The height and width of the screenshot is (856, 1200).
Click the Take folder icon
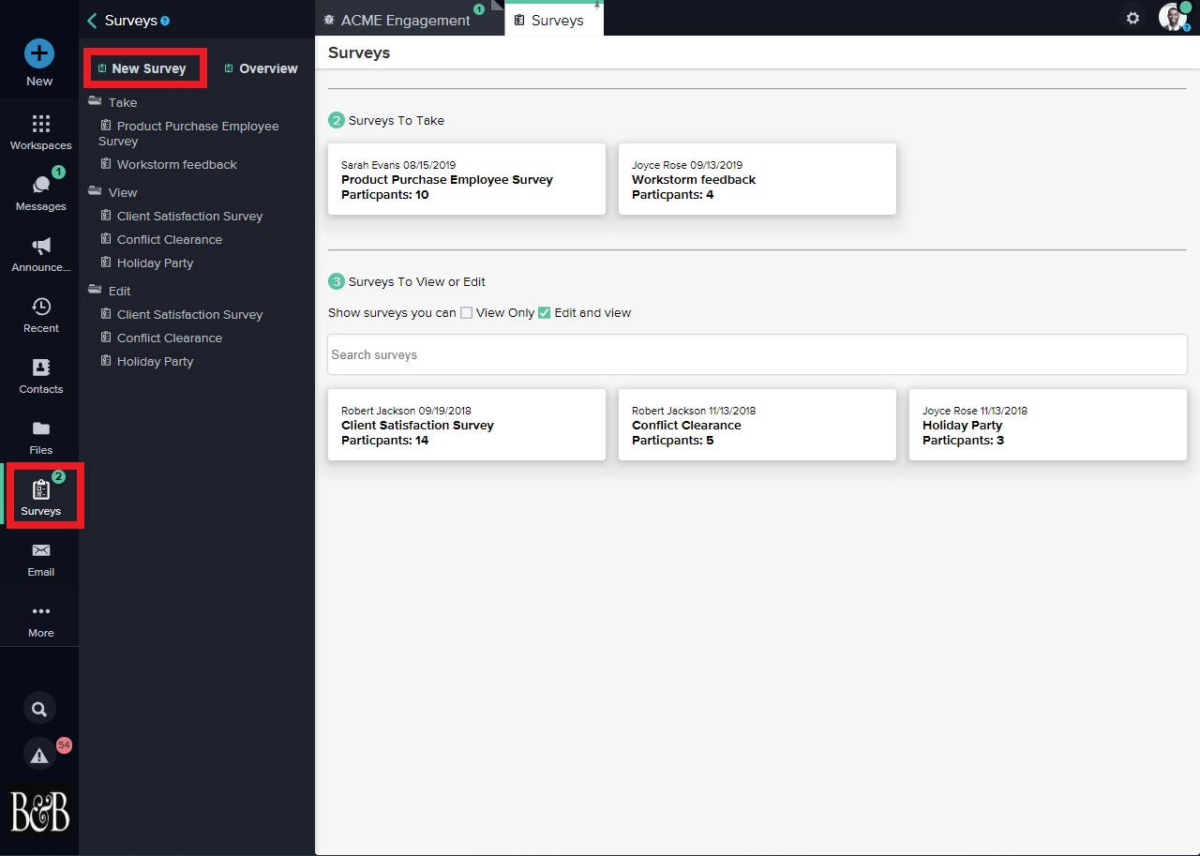95,101
